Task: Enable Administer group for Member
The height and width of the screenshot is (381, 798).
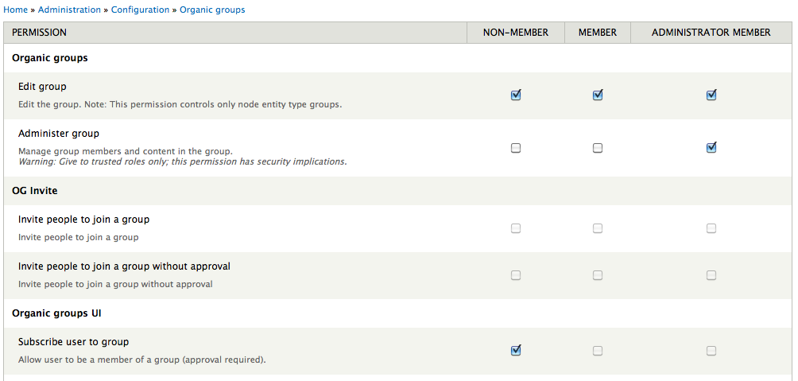Action: point(598,148)
